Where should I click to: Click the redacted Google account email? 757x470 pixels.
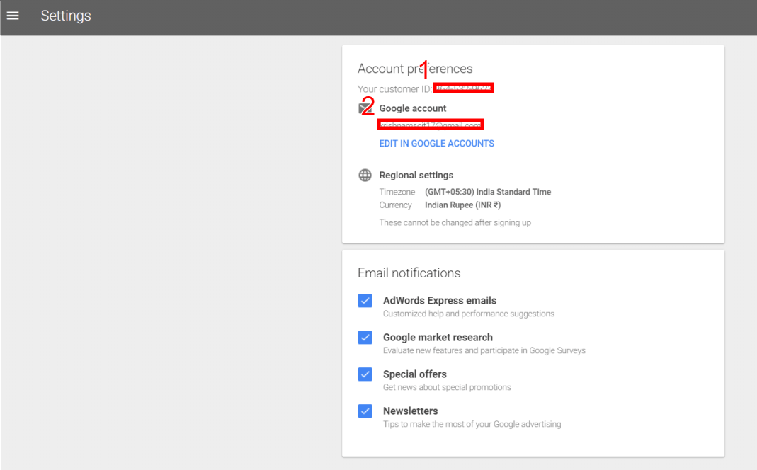(430, 124)
